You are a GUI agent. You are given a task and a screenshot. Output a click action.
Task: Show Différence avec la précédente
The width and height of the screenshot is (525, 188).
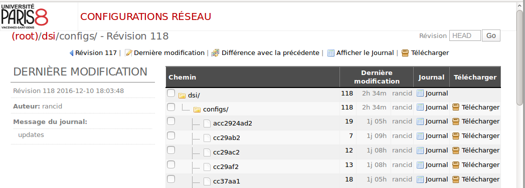270,53
